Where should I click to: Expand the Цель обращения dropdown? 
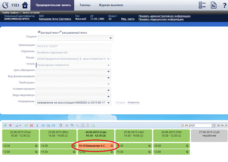click(x=108, y=72)
